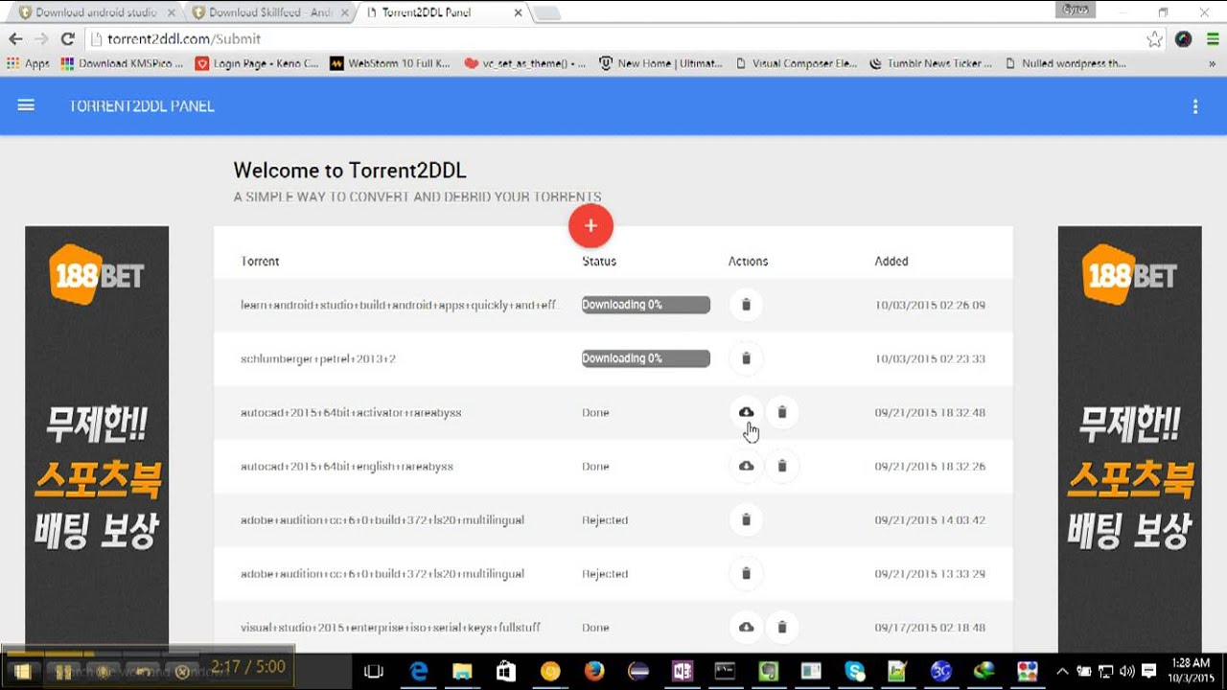The height and width of the screenshot is (690, 1227).
Task: Expand the bookmarks overflow chevron
Action: 1212,63
